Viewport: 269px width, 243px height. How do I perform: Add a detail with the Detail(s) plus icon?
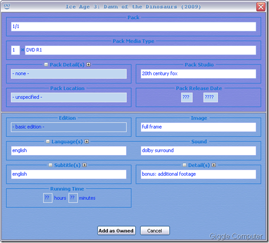click(x=214, y=165)
